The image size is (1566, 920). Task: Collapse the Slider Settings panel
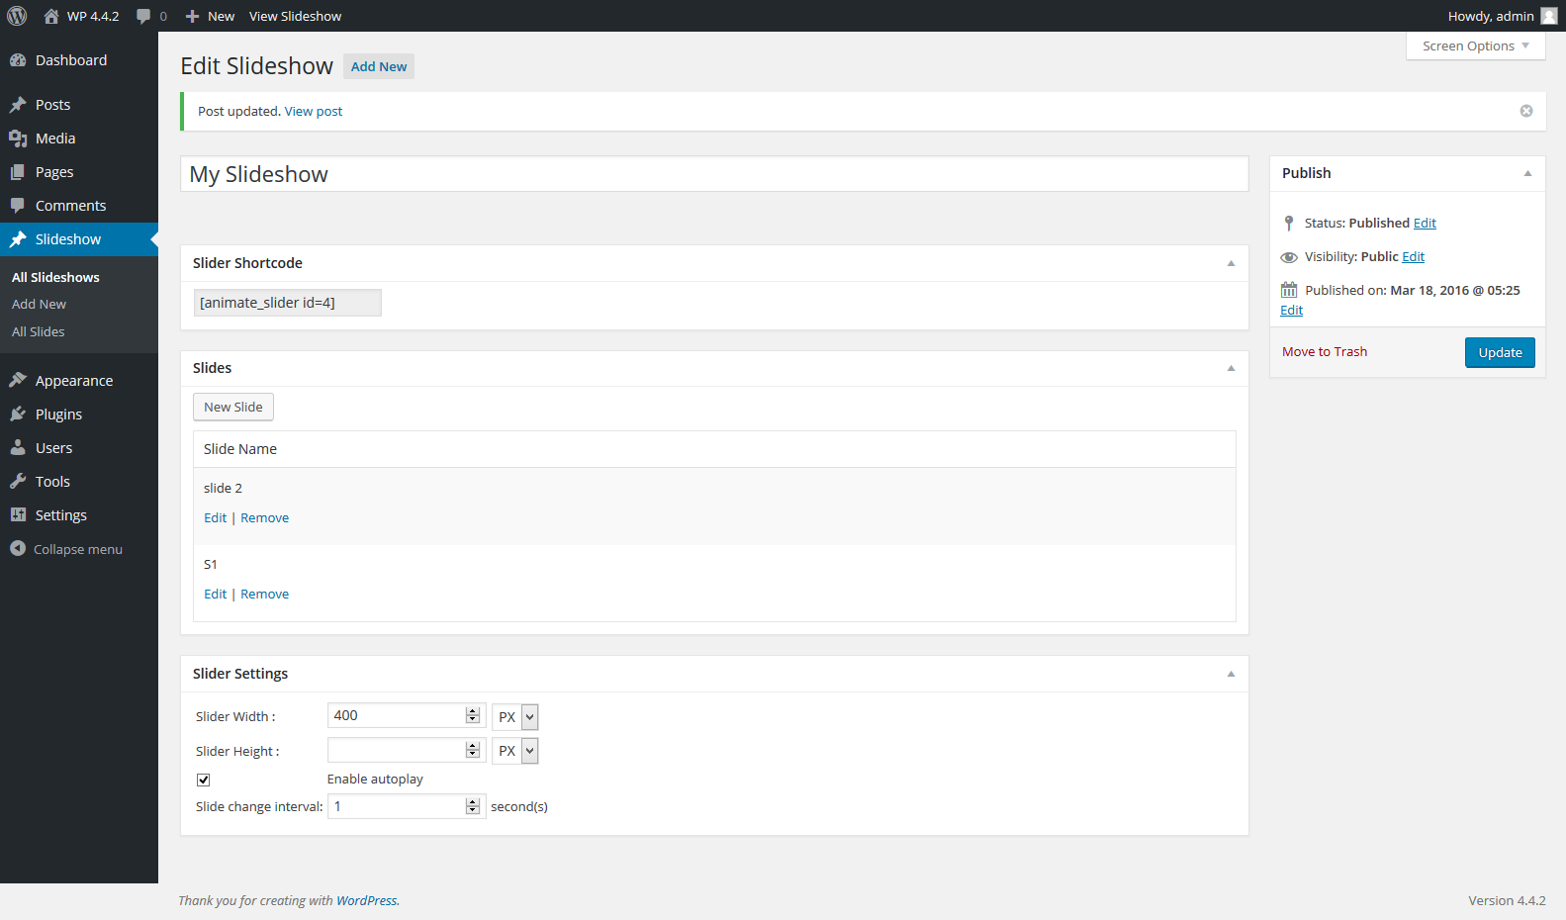pyautogui.click(x=1232, y=674)
